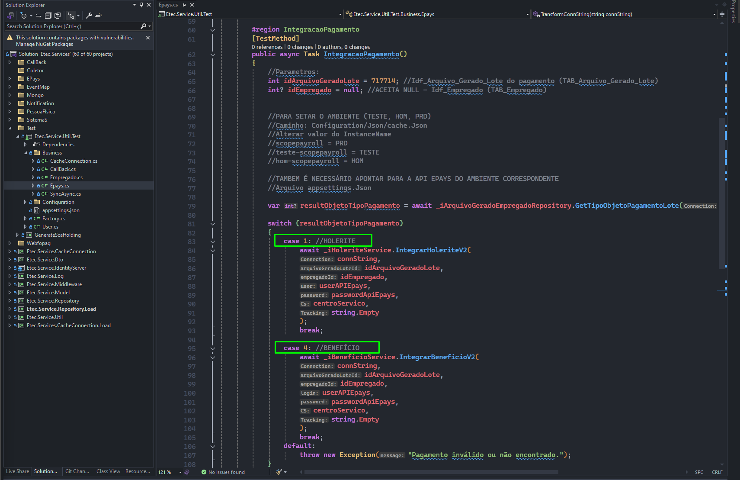Switch between solutions and folder views
The width and height of the screenshot is (740, 480).
tap(10, 16)
